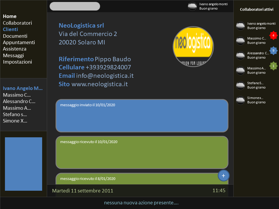
Task: Click Ivano angelo monti's avatar in Collaboratori attivi
Action: [240, 26]
